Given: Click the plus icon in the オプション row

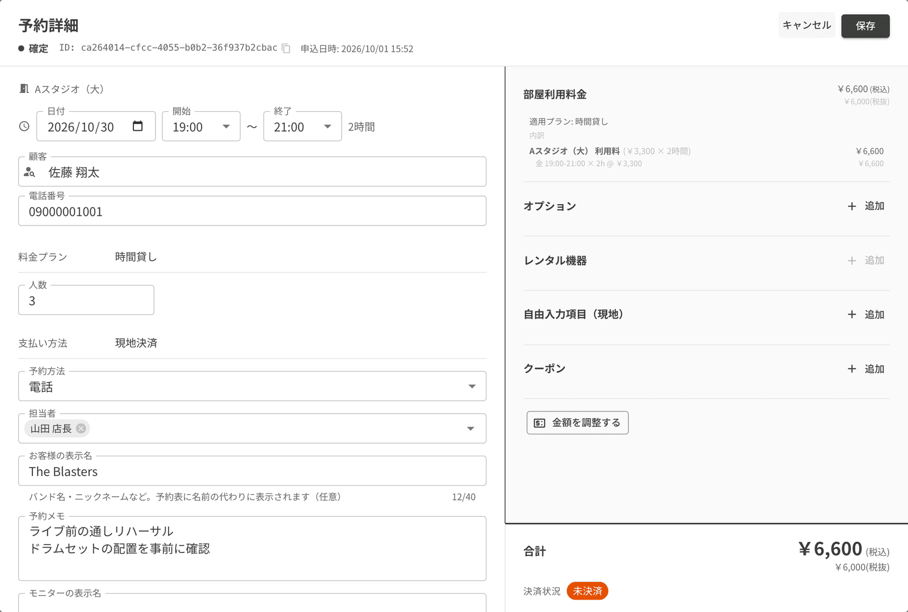Looking at the screenshot, I should (852, 206).
